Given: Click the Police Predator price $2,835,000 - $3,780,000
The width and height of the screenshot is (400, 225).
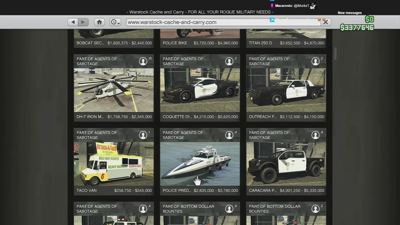Looking at the screenshot, I should [216, 191].
